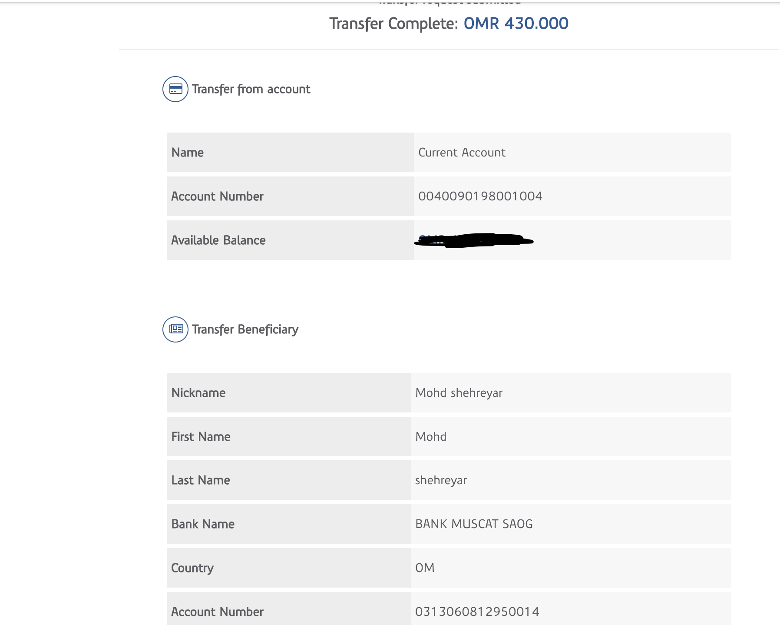Click the First Name value Mohd

431,437
